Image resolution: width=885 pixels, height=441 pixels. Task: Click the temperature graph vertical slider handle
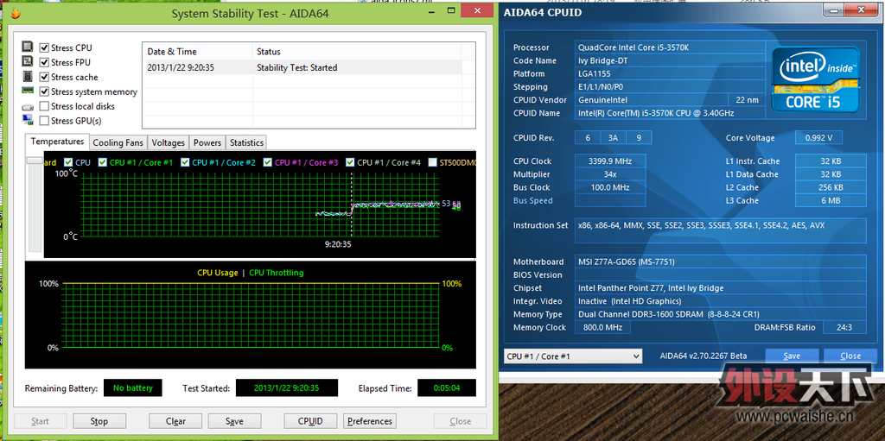(x=35, y=161)
